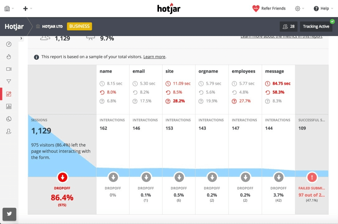Click the Learn more link
The height and width of the screenshot is (224, 338).
(x=154, y=57)
